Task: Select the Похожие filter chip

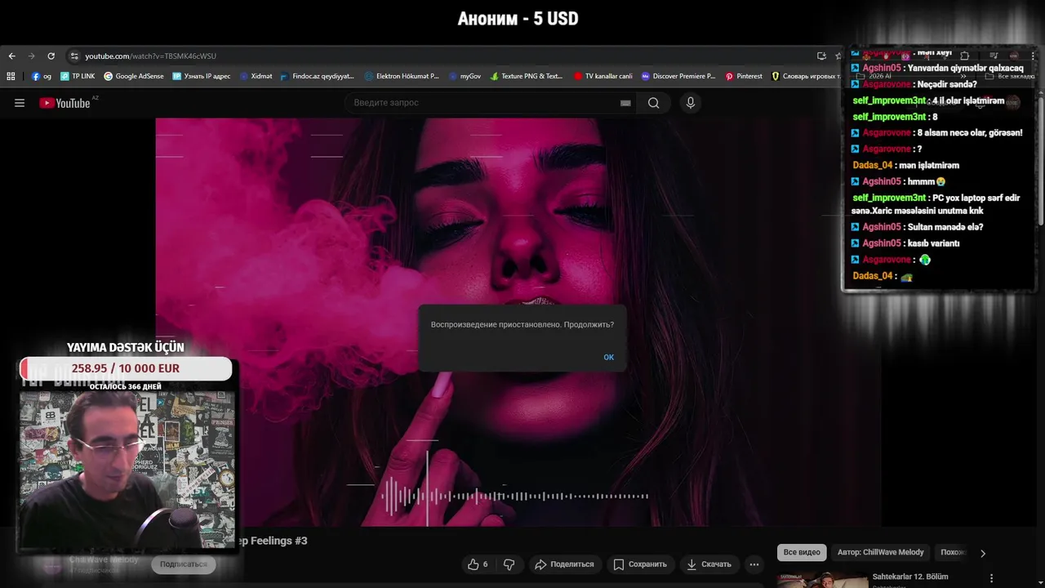Action: (954, 553)
